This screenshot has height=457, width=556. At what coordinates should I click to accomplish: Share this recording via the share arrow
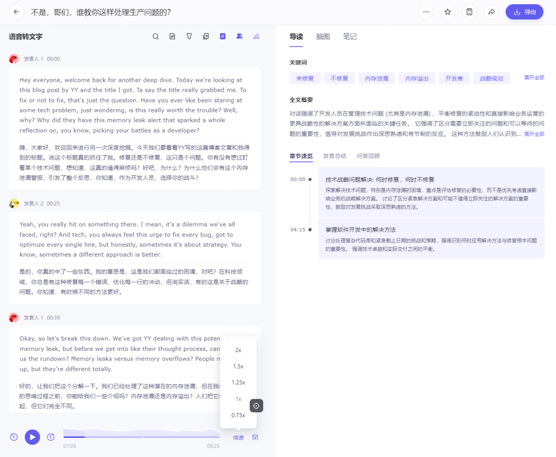coord(491,12)
